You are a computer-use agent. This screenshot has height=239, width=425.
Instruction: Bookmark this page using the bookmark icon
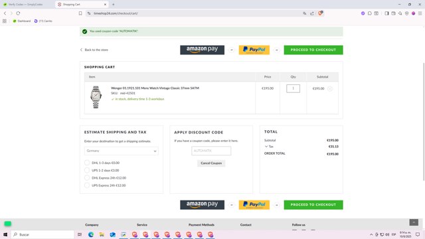80,13
